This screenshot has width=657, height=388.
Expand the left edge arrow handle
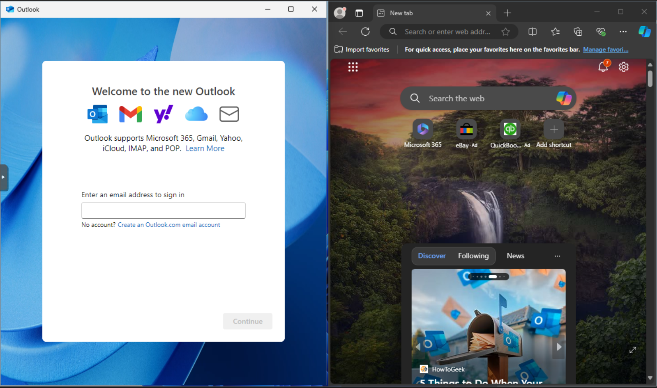[4, 178]
